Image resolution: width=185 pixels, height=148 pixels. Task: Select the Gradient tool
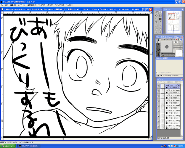coord(160,15)
